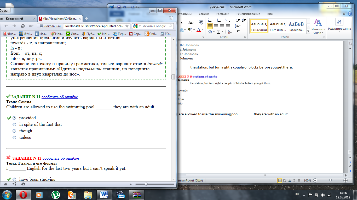
Task: Open the Рецензирование ribbon tab
Action: (248, 14)
